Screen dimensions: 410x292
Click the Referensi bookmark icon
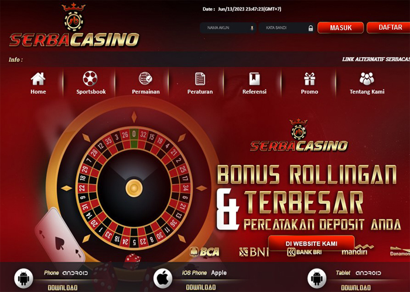point(254,79)
